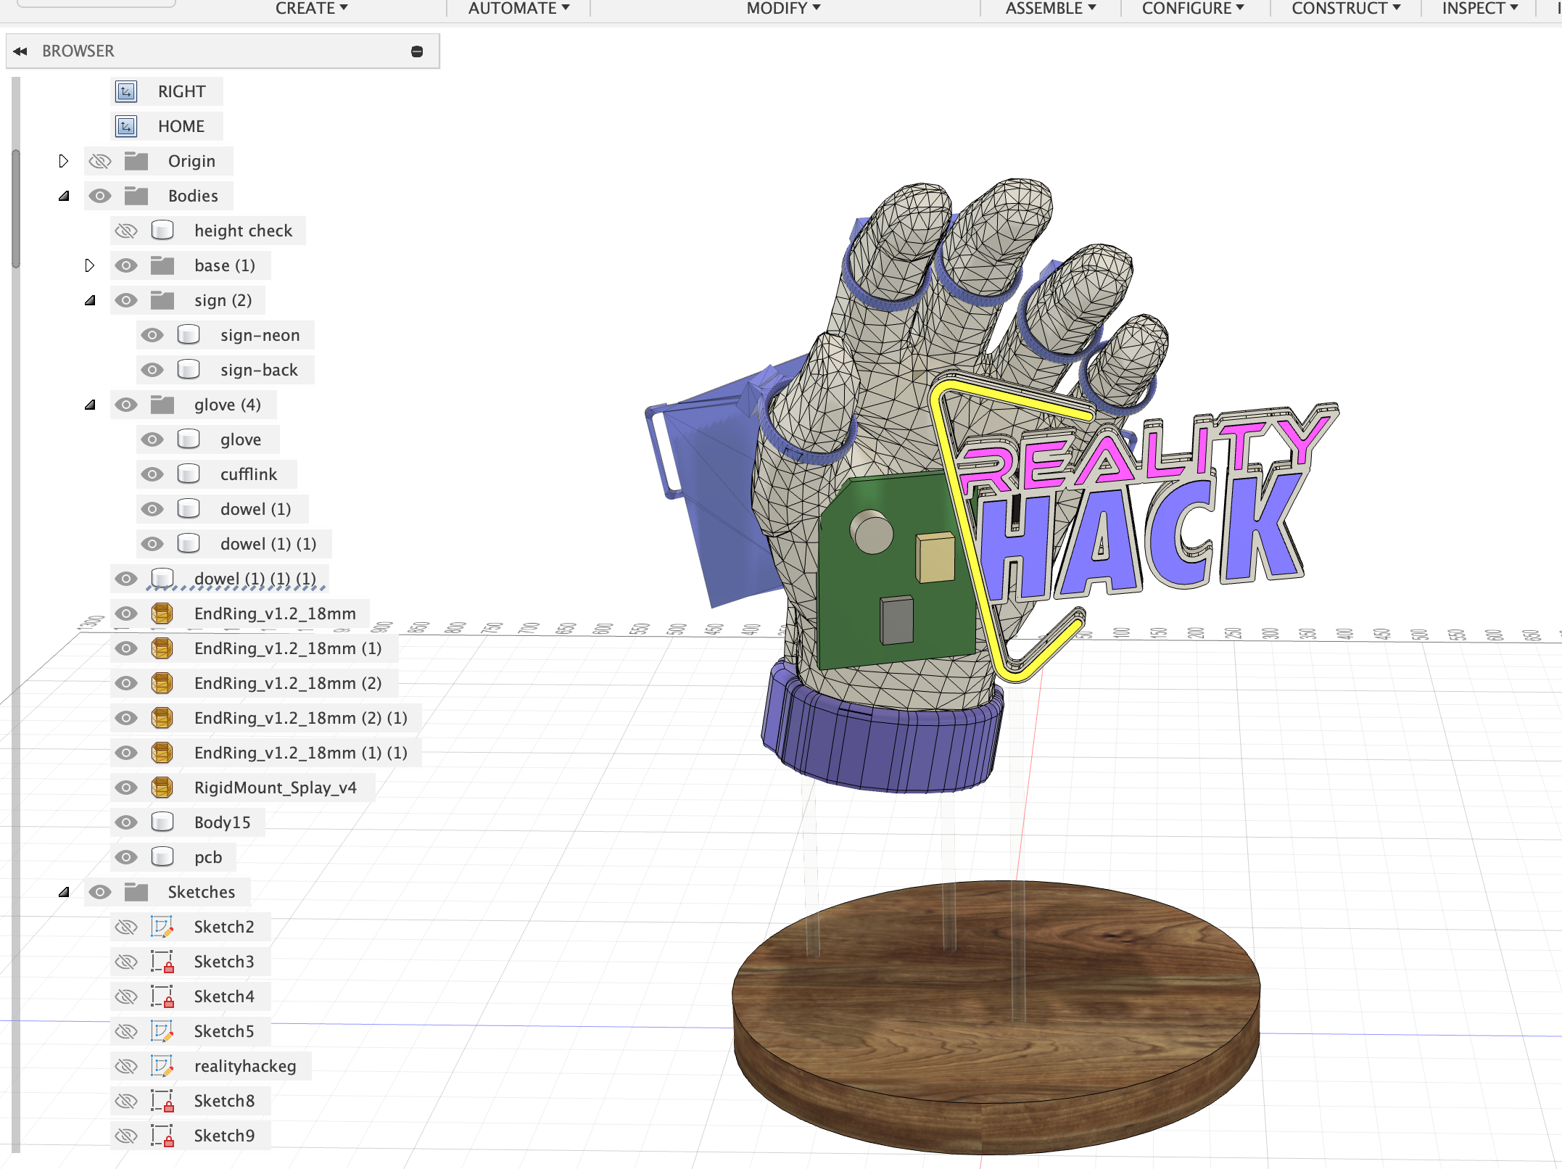Open the MODIFY menu
This screenshot has width=1562, height=1169.
782,8
